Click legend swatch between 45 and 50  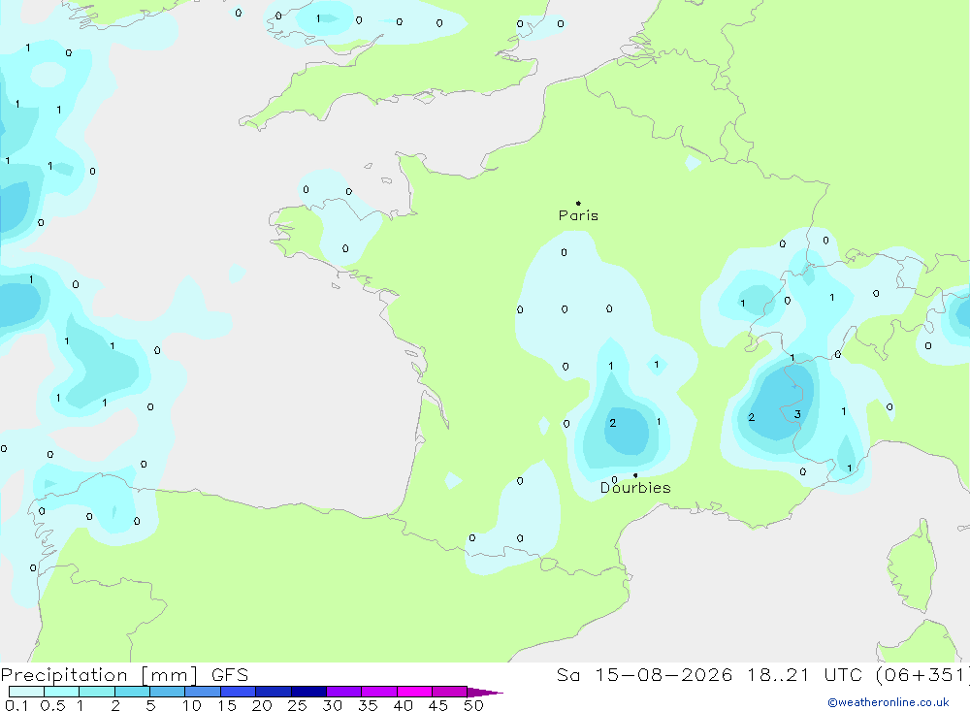pos(449,692)
